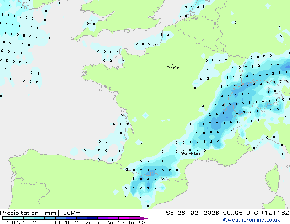The height and width of the screenshot is (224, 290).
Task: Click the '25' legend scale value
Action: coord(89,222)
